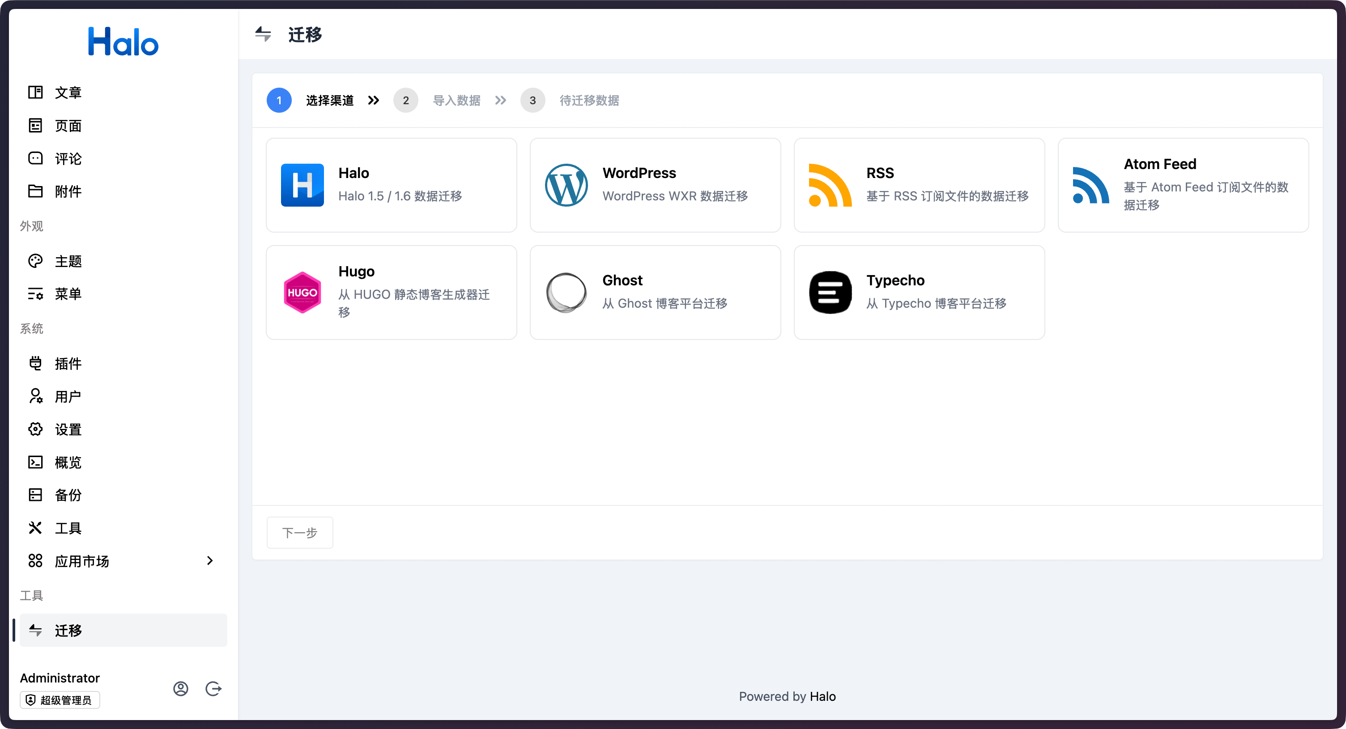Click the Halo logo
Image resolution: width=1346 pixels, height=729 pixels.
[124, 41]
